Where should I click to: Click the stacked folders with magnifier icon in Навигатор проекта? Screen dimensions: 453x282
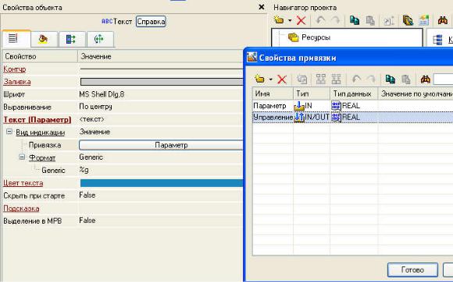tap(408, 20)
